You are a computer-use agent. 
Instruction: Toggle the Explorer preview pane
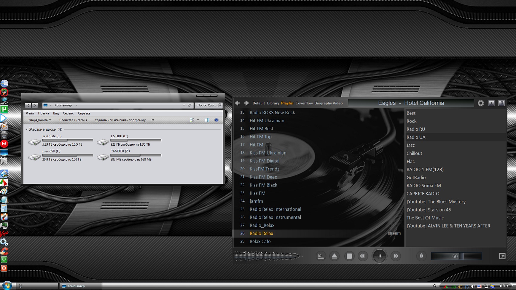207,120
